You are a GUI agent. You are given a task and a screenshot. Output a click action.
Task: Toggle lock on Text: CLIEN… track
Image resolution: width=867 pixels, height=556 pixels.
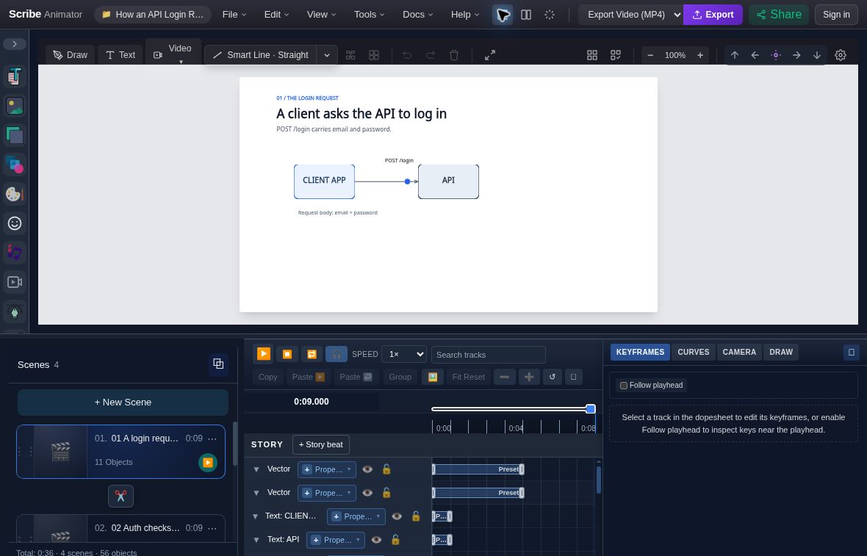pyautogui.click(x=416, y=516)
